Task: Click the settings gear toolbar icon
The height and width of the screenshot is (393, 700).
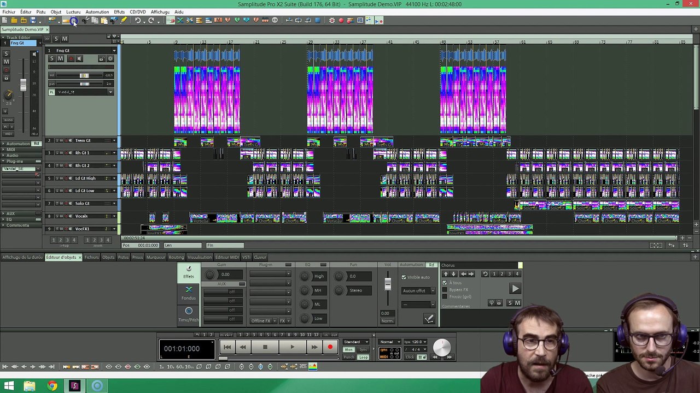Action: pyautogui.click(x=331, y=21)
